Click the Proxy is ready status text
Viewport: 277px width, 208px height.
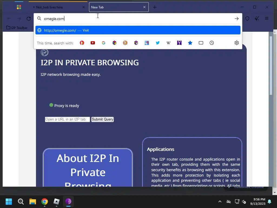pyautogui.click(x=67, y=106)
